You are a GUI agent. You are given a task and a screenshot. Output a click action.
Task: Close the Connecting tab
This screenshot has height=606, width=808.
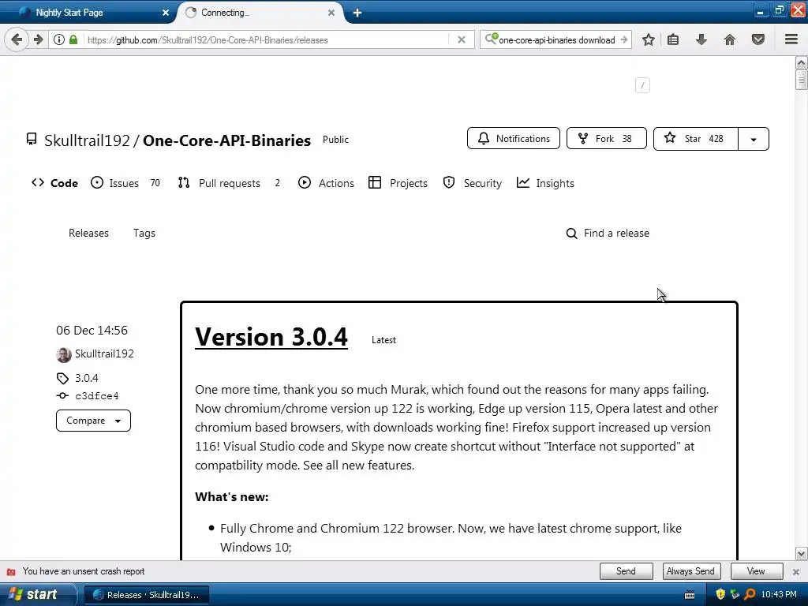pyautogui.click(x=331, y=13)
